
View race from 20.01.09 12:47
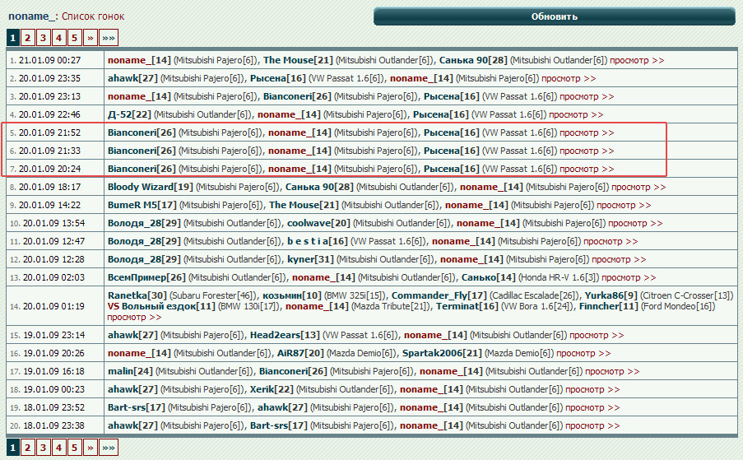[611, 242]
